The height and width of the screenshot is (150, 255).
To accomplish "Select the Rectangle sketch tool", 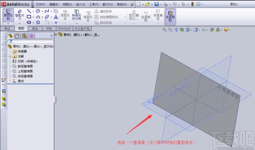I will click(x=29, y=17).
